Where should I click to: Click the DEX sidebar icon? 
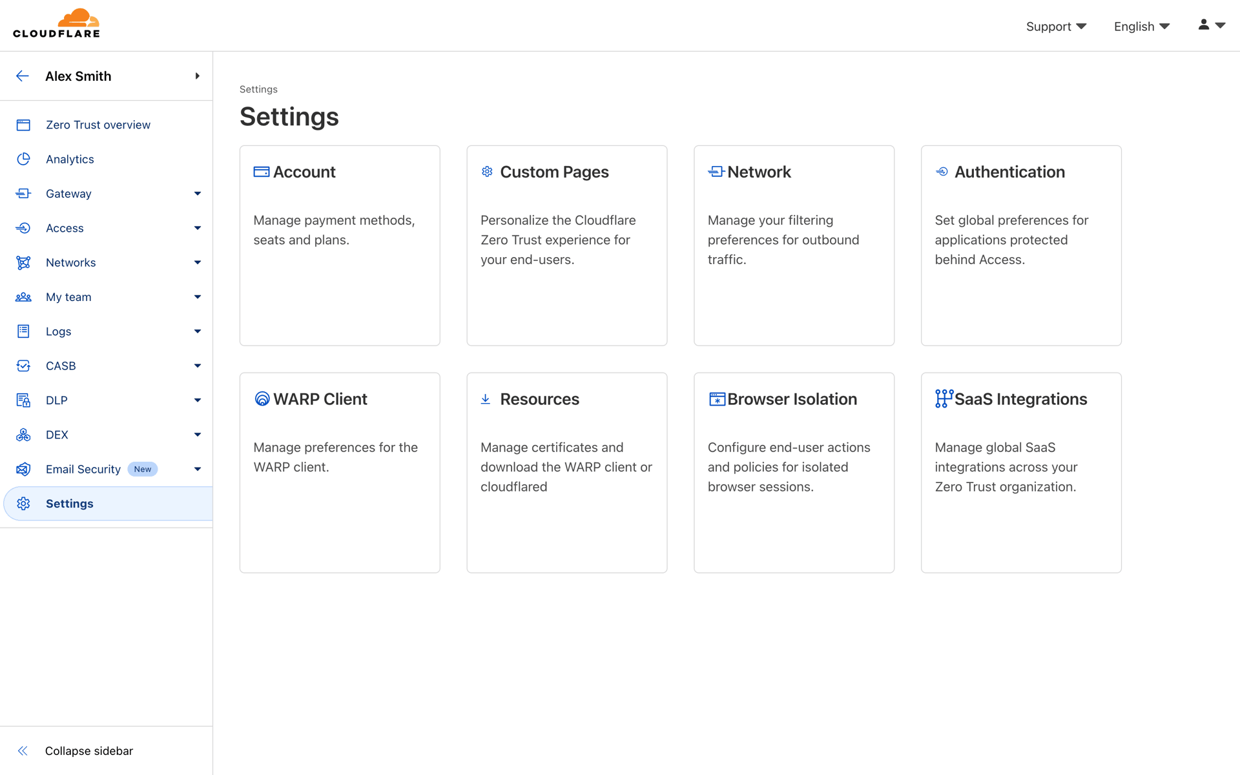(23, 435)
